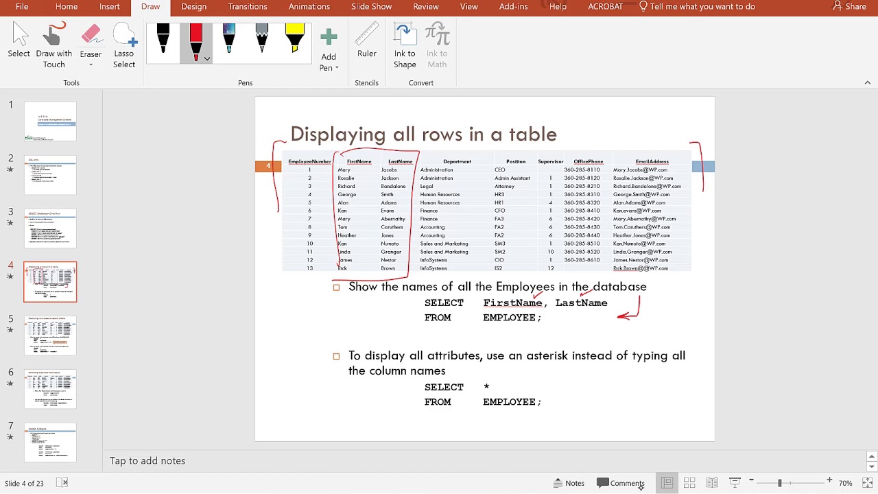Start Slide Show from status bar
This screenshot has width=878, height=494.
coord(735,483)
